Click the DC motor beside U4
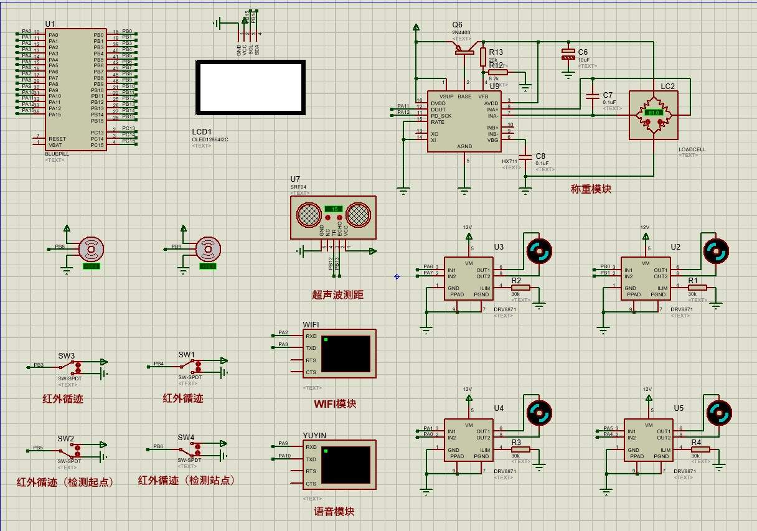The image size is (757, 531). coord(539,412)
